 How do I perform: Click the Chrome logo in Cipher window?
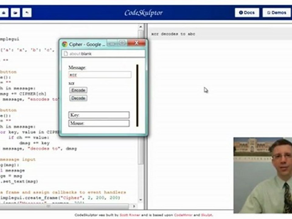[64, 44]
